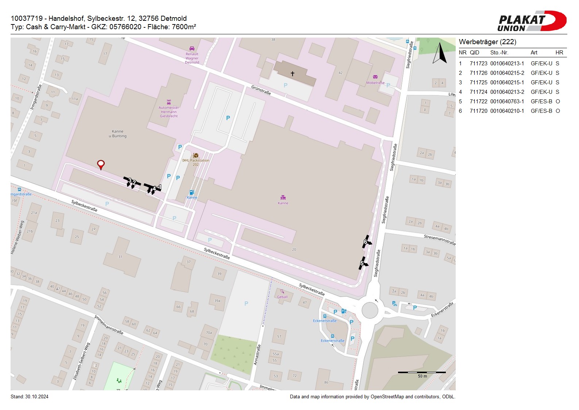This screenshot has height=410, width=579.
Task: Select the Renault Wagner Detmold car icon
Action: click(192, 49)
